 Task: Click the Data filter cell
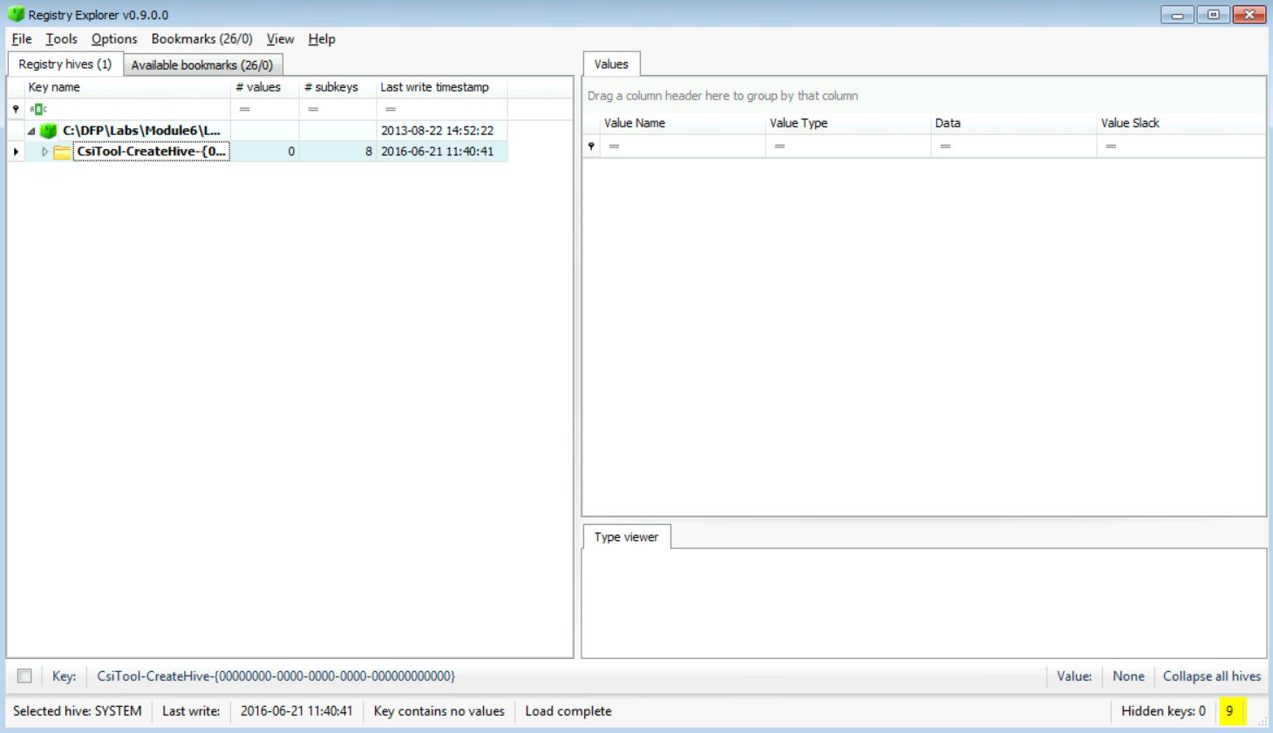1014,146
